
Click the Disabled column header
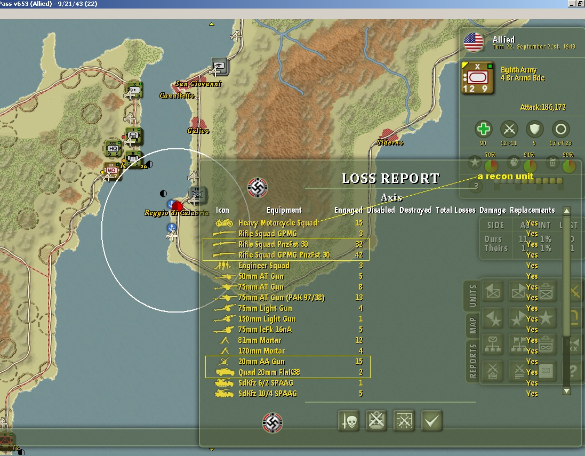coord(381,210)
